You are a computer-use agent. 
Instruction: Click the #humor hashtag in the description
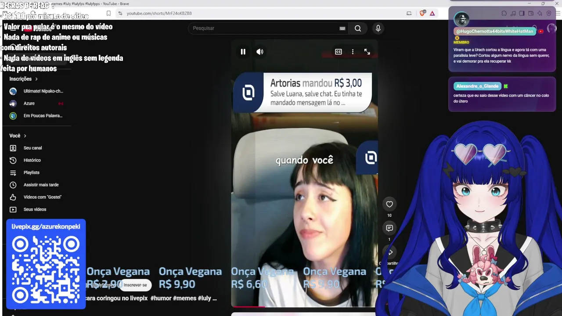tap(161, 298)
